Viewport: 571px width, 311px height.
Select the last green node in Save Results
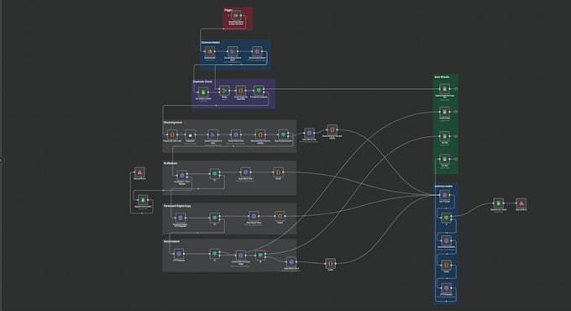[x=444, y=159]
